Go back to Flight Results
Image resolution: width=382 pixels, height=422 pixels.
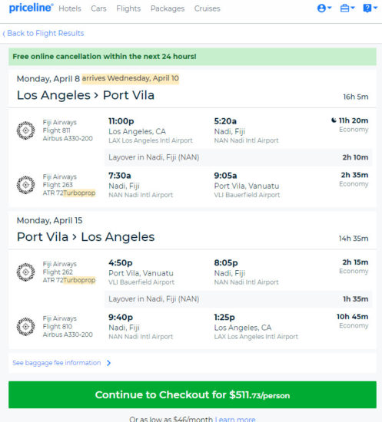pyautogui.click(x=43, y=33)
